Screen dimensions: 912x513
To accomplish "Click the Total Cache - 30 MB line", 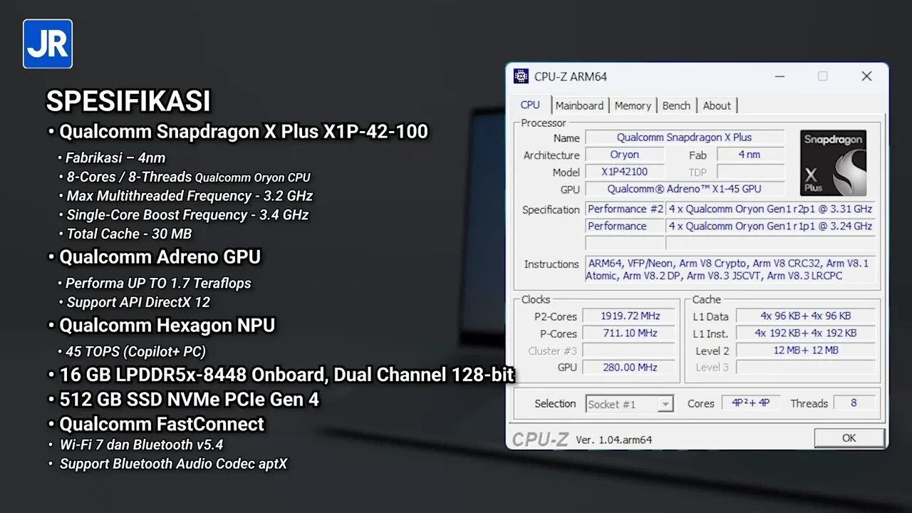I will click(129, 234).
